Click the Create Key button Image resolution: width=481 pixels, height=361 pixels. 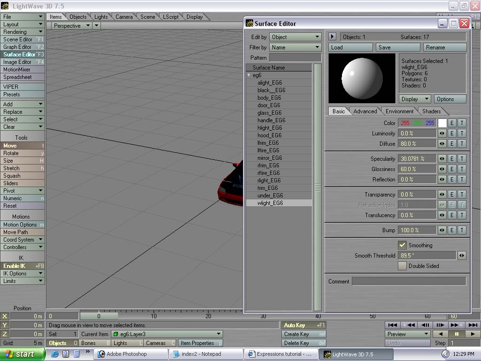304,334
